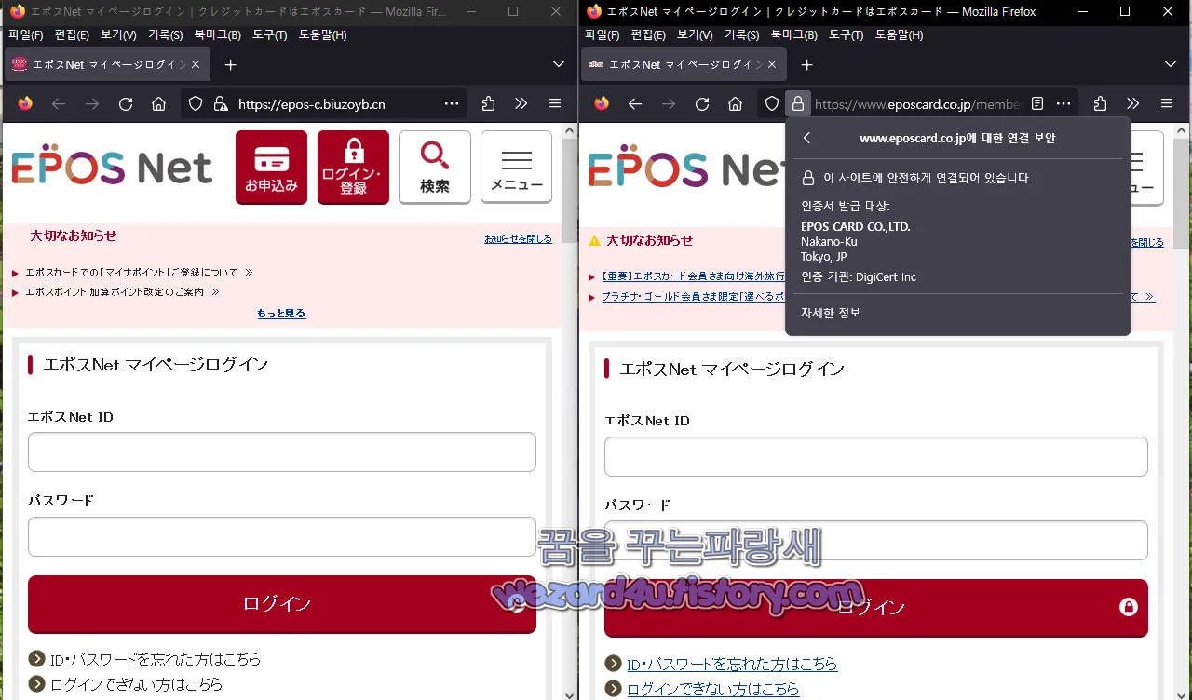This screenshot has height=700, width=1192.
Task: Focus エポスNet ID field on left page
Action: 282,452
